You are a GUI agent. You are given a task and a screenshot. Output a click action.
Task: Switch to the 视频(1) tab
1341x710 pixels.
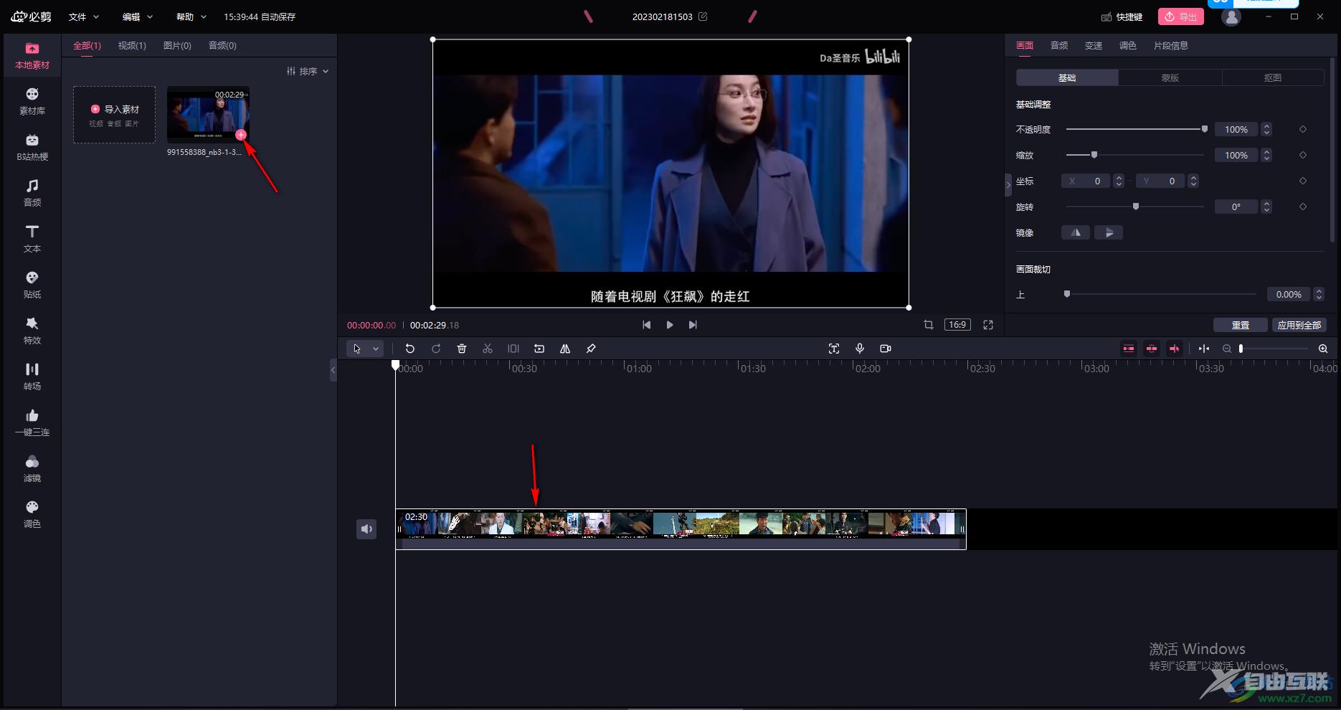(x=132, y=45)
